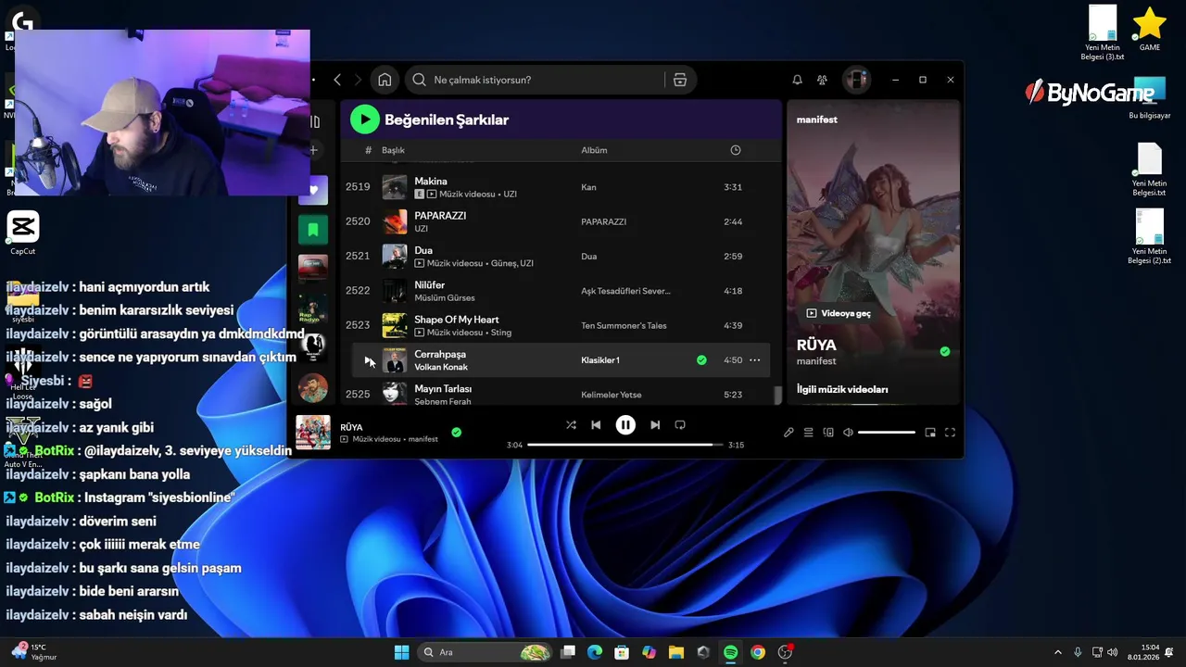Open the mini player
1186x667 pixels.
point(930,432)
